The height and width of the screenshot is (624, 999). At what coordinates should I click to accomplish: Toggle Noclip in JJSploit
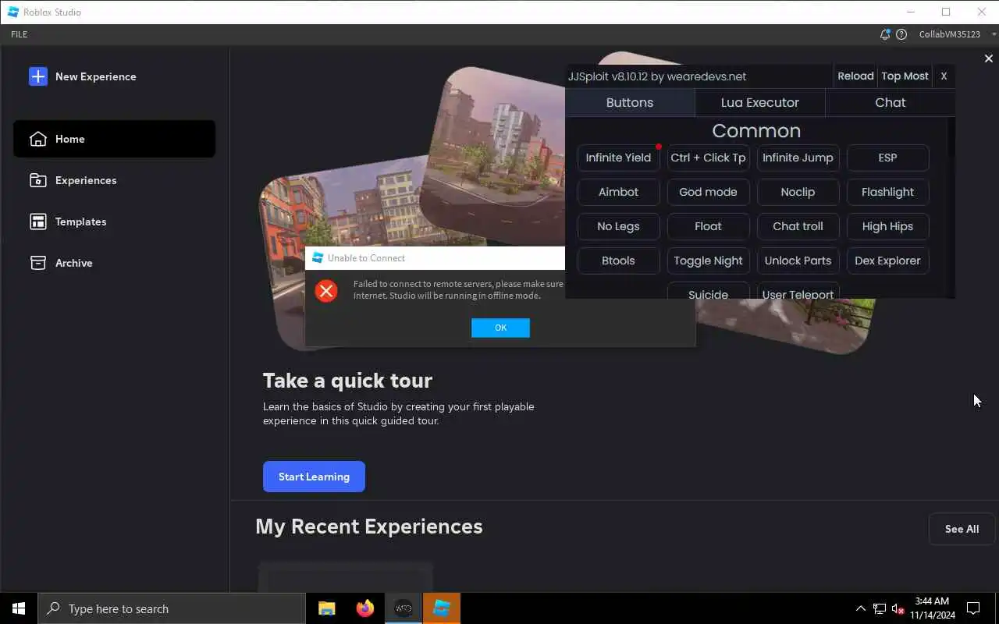coord(798,192)
